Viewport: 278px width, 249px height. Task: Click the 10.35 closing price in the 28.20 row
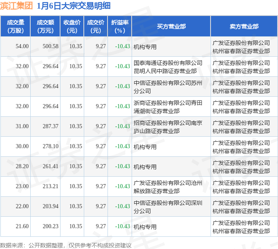point(76,167)
